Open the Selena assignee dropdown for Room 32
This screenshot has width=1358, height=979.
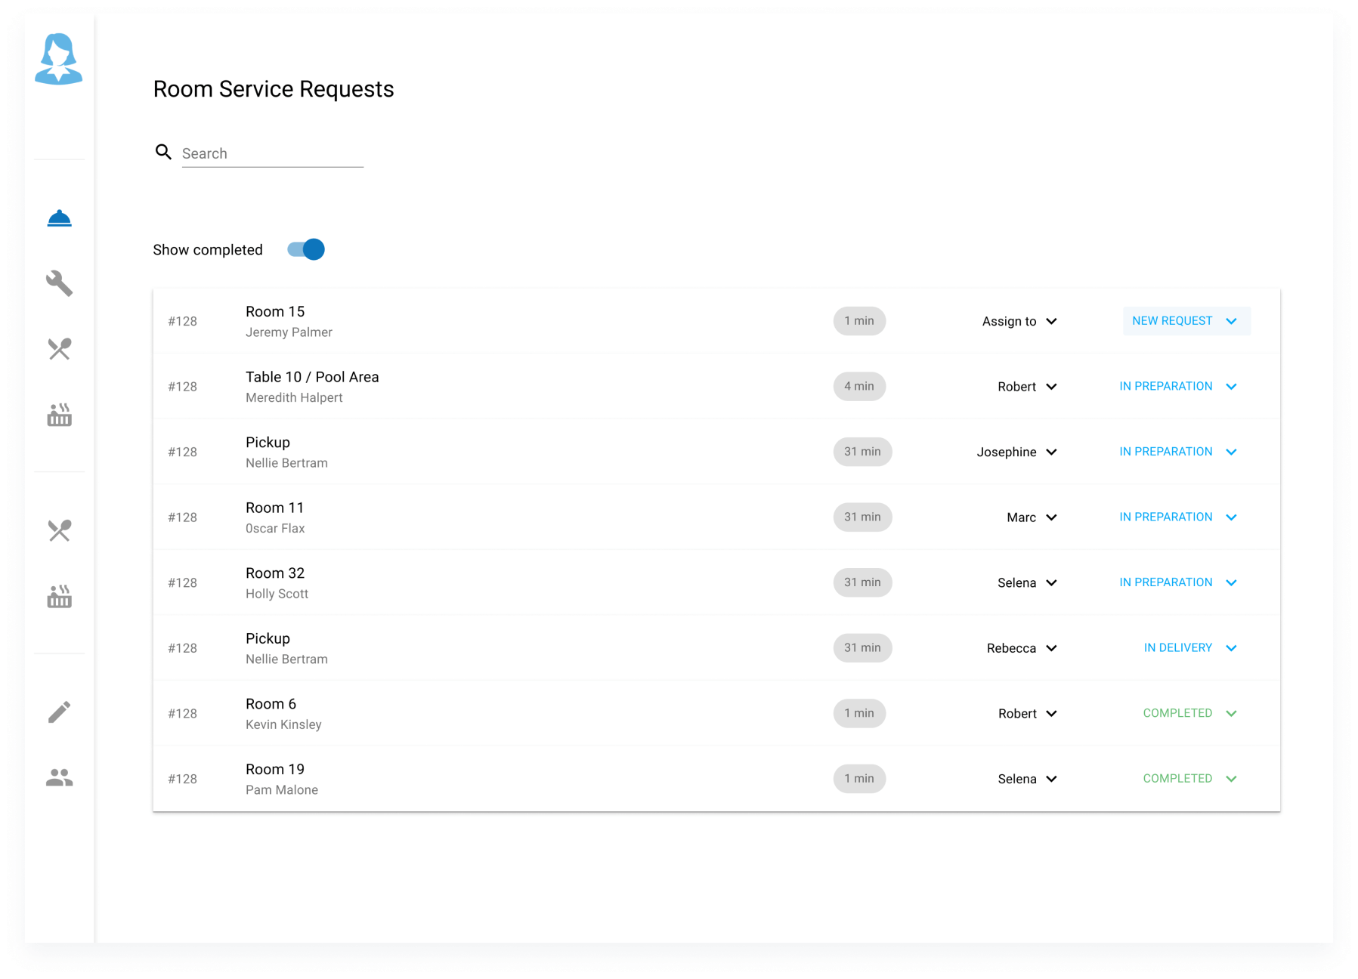click(1027, 582)
